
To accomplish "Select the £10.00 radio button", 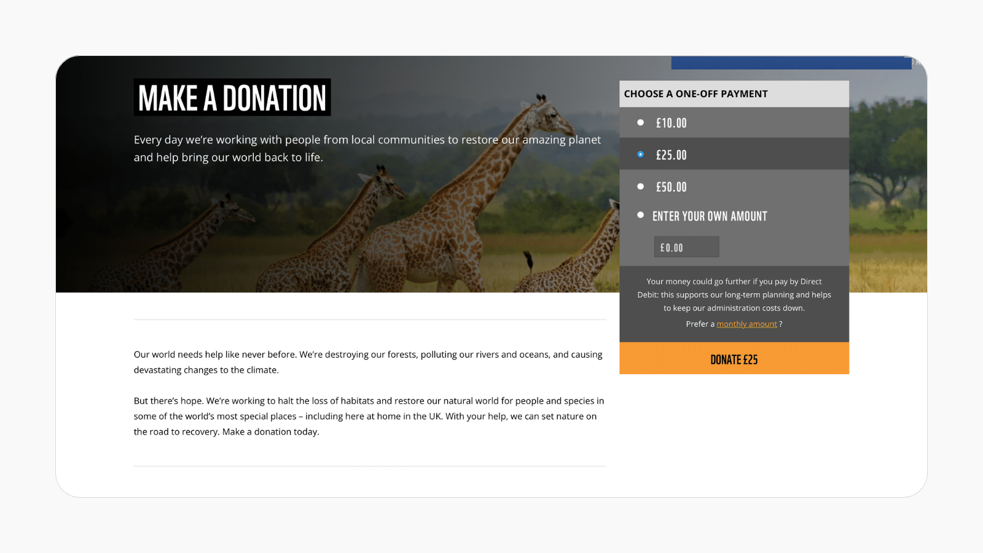I will click(640, 123).
